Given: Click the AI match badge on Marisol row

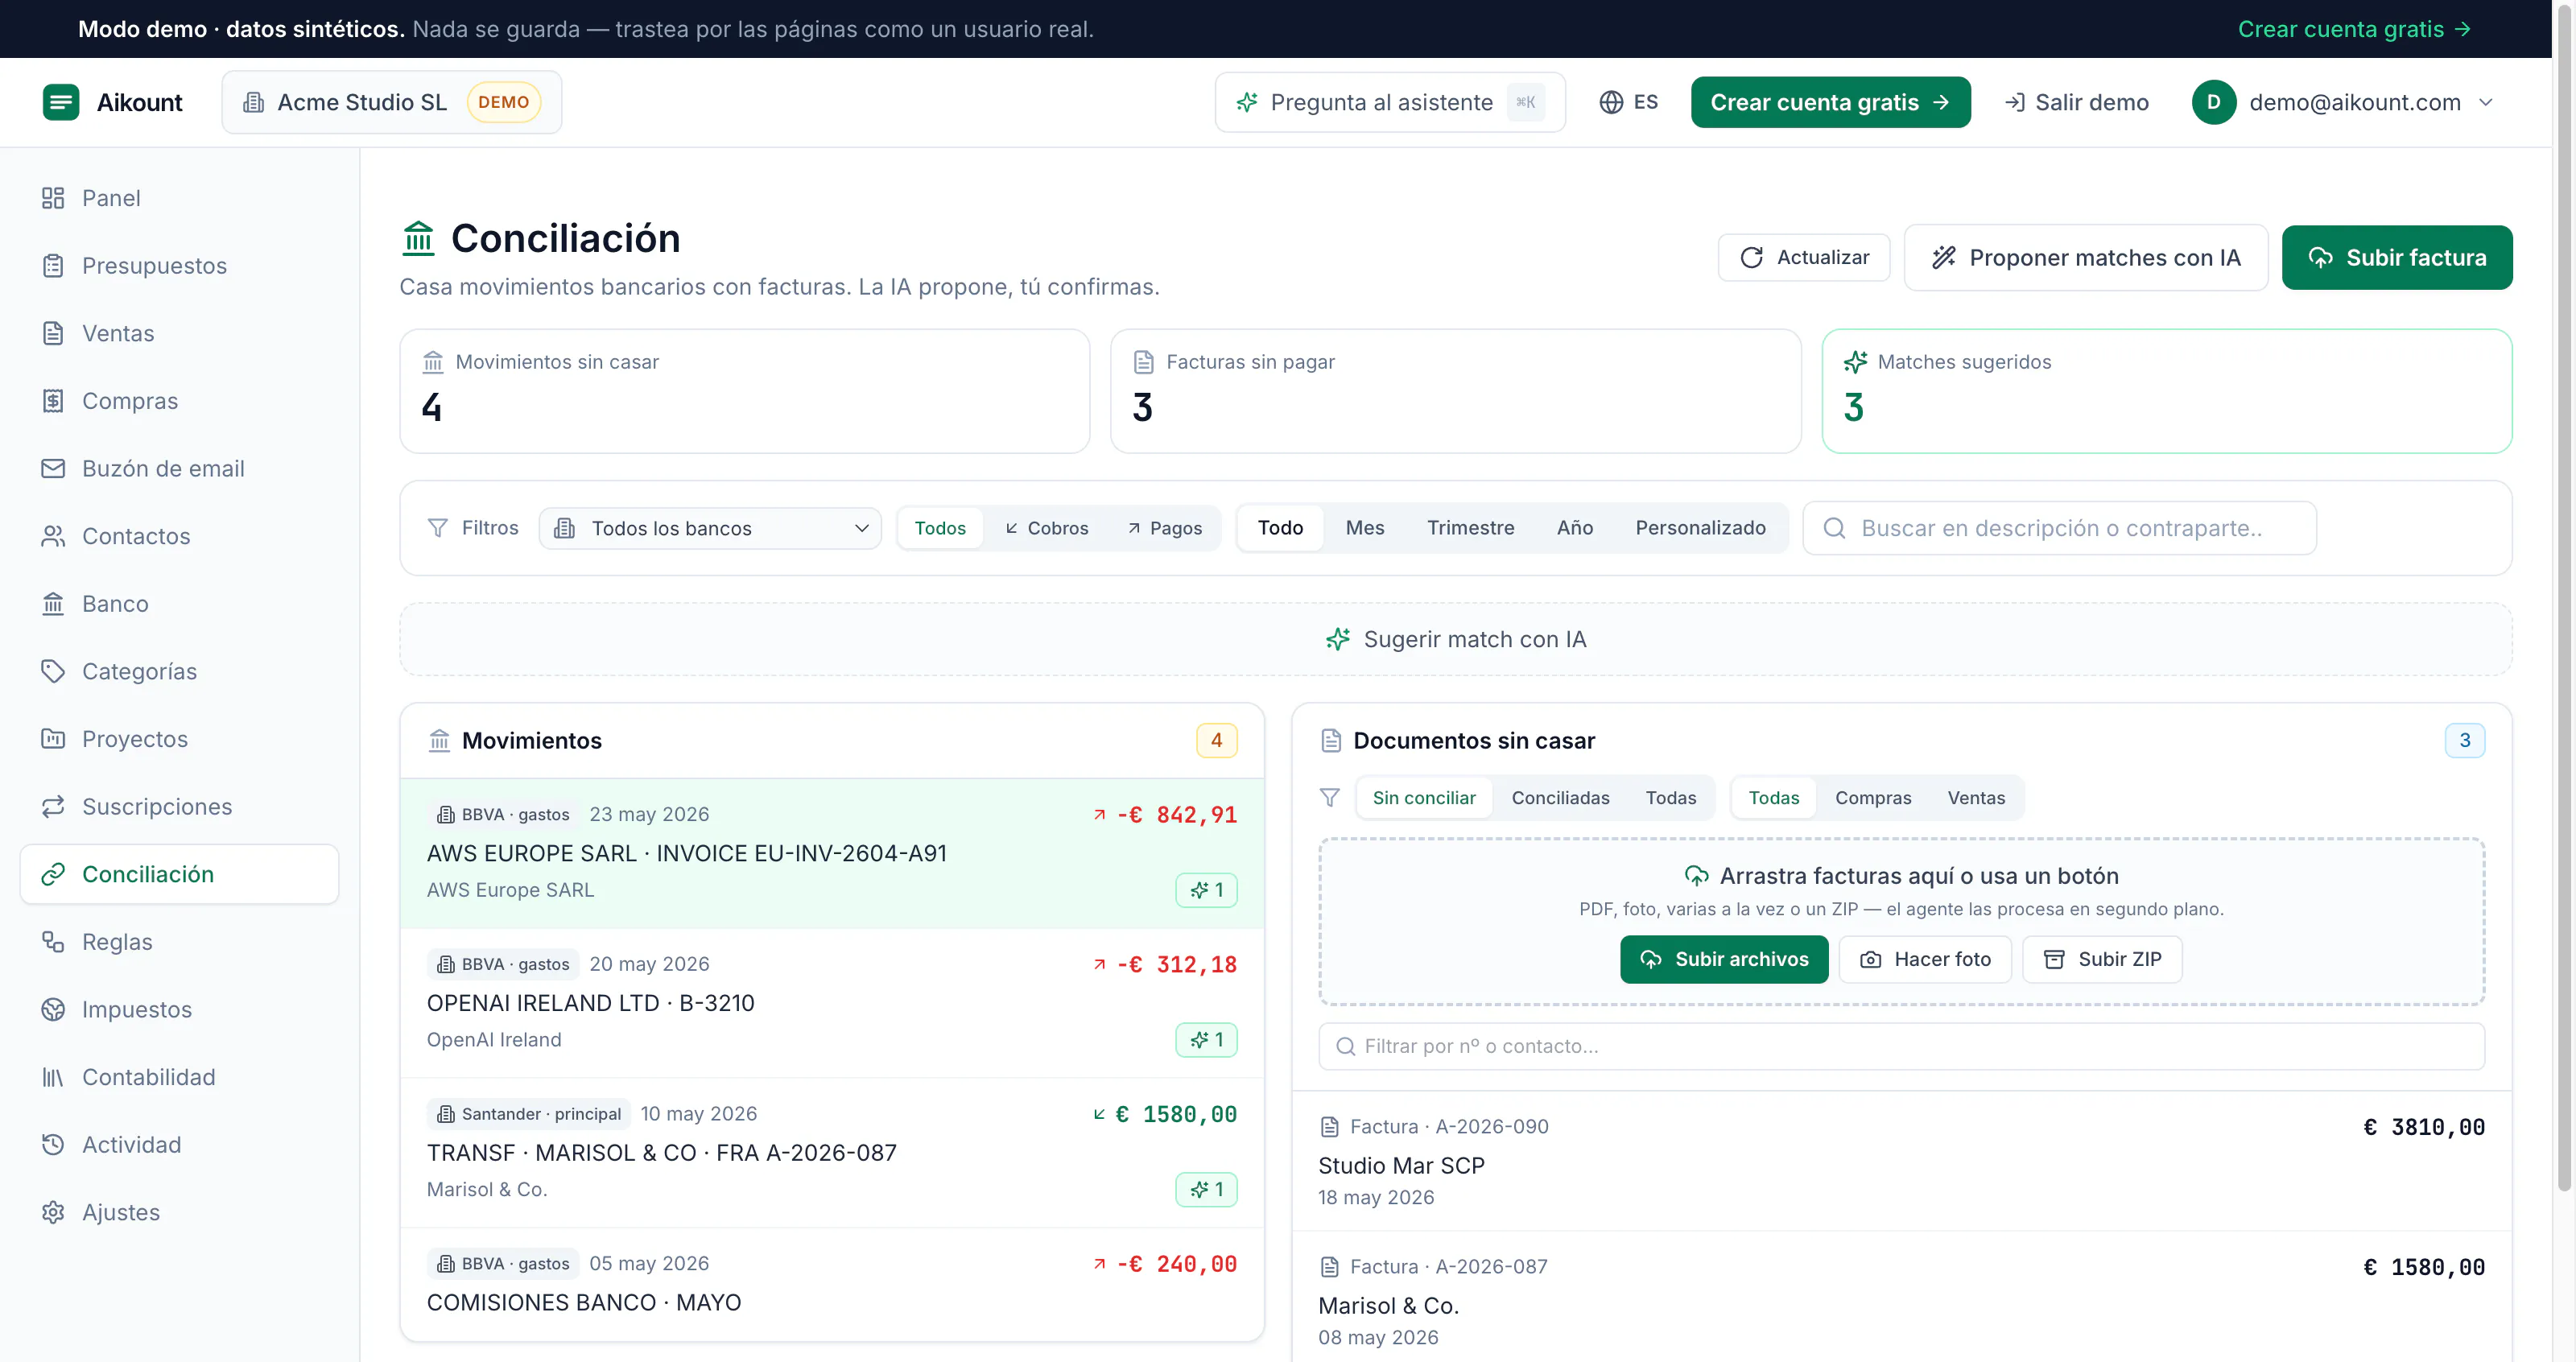Looking at the screenshot, I should pyautogui.click(x=1206, y=1190).
